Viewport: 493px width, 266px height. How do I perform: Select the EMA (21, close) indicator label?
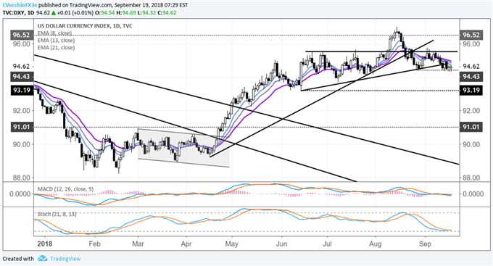(56, 48)
